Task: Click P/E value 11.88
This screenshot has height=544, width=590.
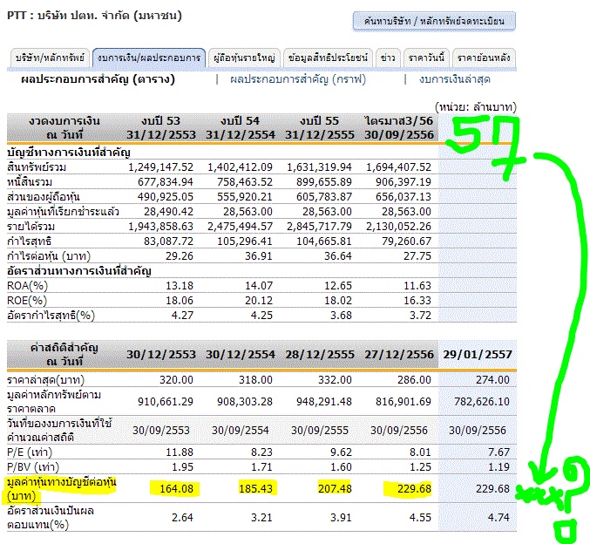Action: pyautogui.click(x=180, y=452)
